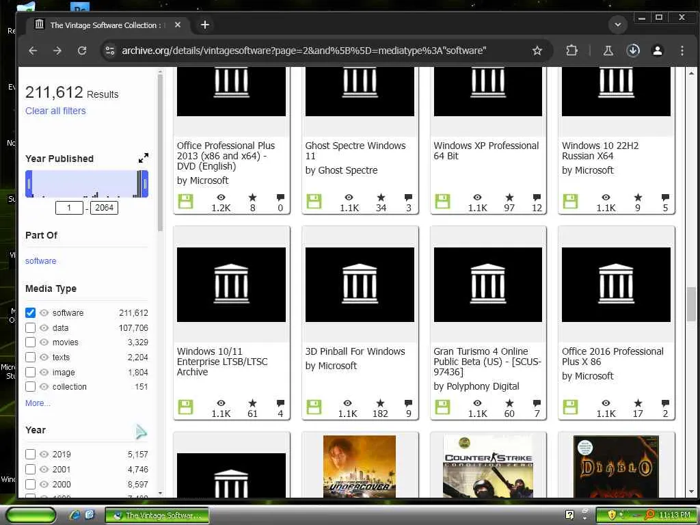The width and height of the screenshot is (700, 525).
Task: Open the browser extensions puzzle icon
Action: (571, 51)
